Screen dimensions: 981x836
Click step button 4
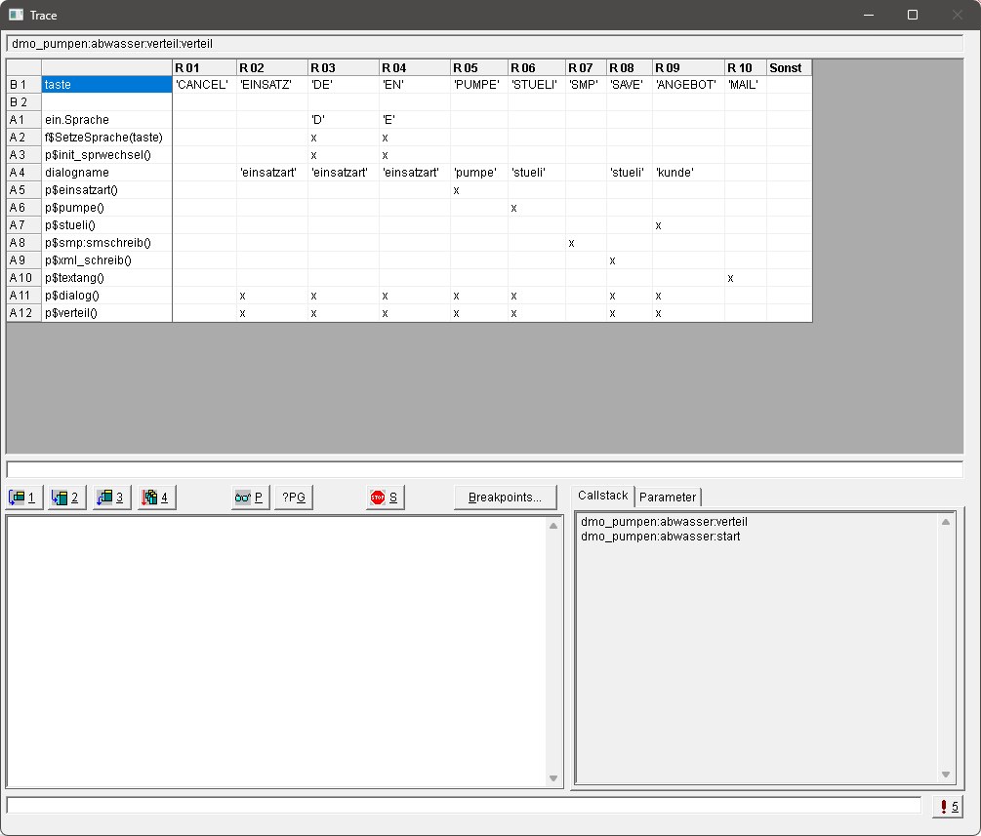pyautogui.click(x=156, y=498)
